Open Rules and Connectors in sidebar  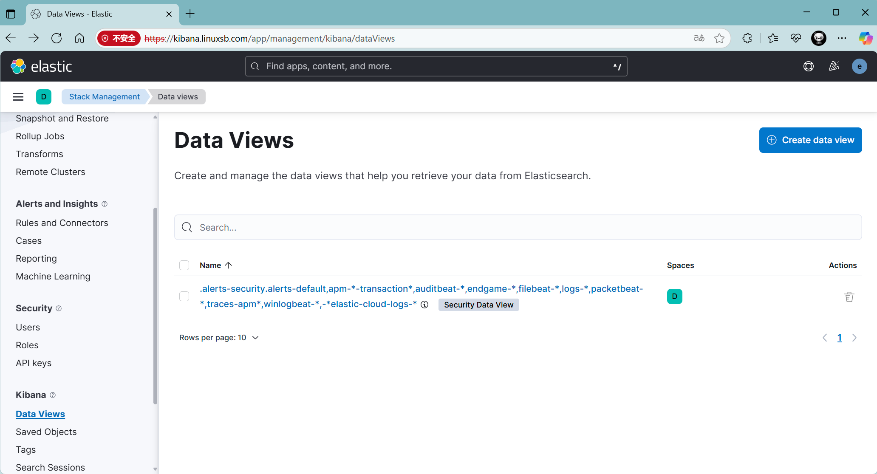coord(62,223)
